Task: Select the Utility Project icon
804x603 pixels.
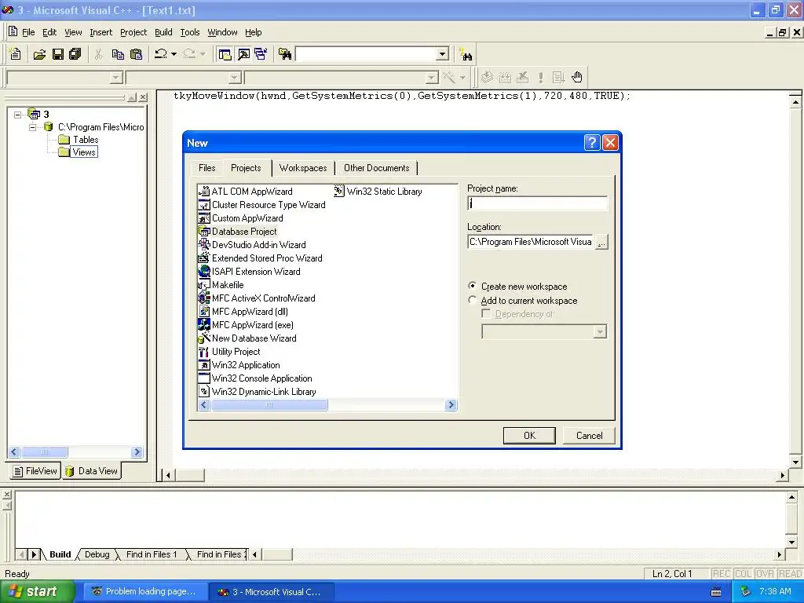Action: (203, 351)
